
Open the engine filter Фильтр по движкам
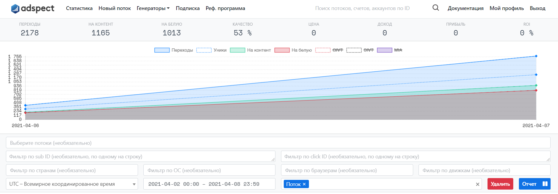[485, 170]
